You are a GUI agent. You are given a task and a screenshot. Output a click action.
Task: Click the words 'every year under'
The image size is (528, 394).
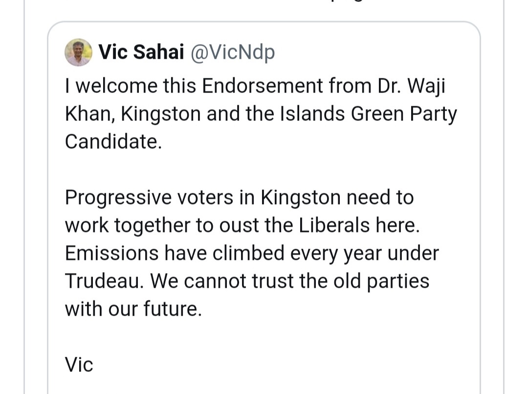coord(364,254)
